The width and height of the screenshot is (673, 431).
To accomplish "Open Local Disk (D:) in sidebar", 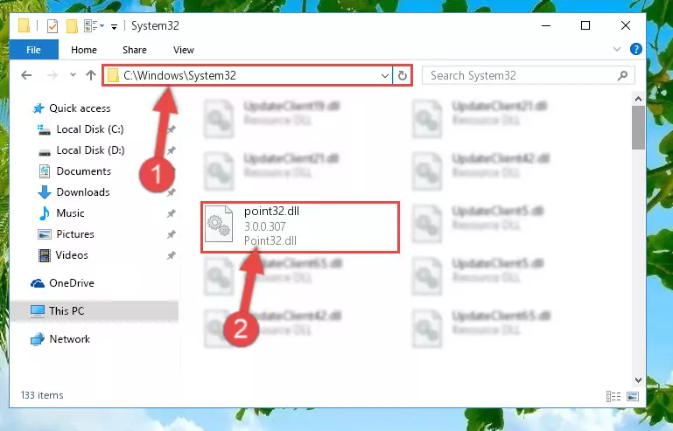I will point(90,150).
